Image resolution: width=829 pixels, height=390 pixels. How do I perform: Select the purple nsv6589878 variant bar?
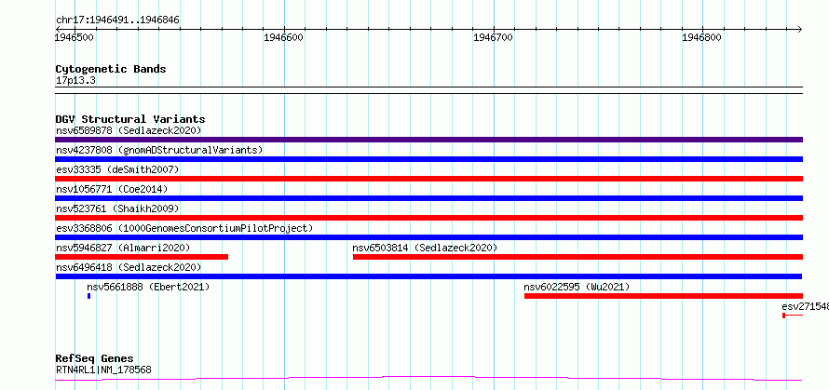428,140
